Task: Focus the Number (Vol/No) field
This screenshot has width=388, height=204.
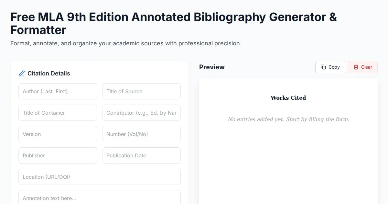Action: click(x=141, y=134)
